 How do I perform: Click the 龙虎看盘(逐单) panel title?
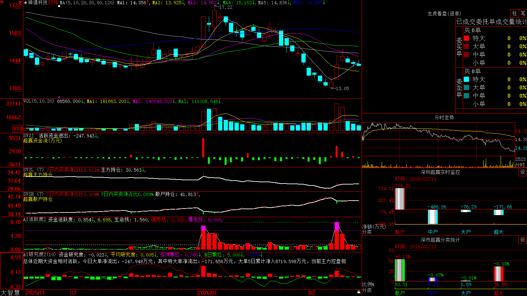444,13
